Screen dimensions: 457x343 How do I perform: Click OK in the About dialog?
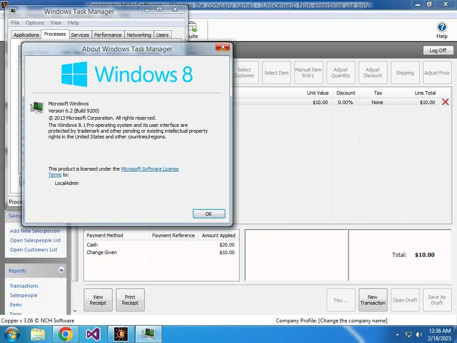tap(209, 214)
